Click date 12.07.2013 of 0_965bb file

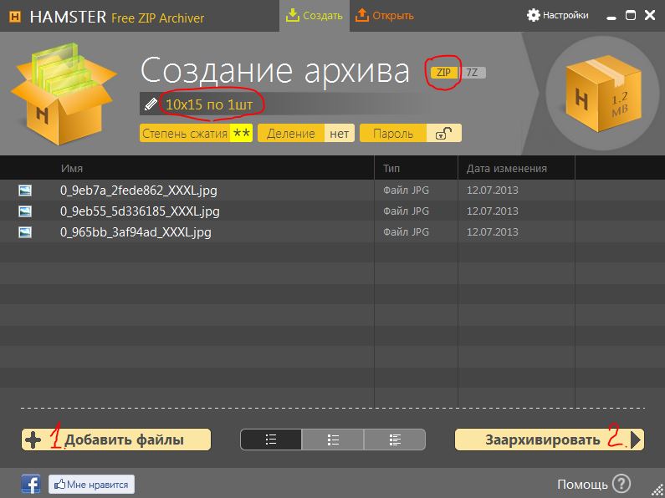493,231
